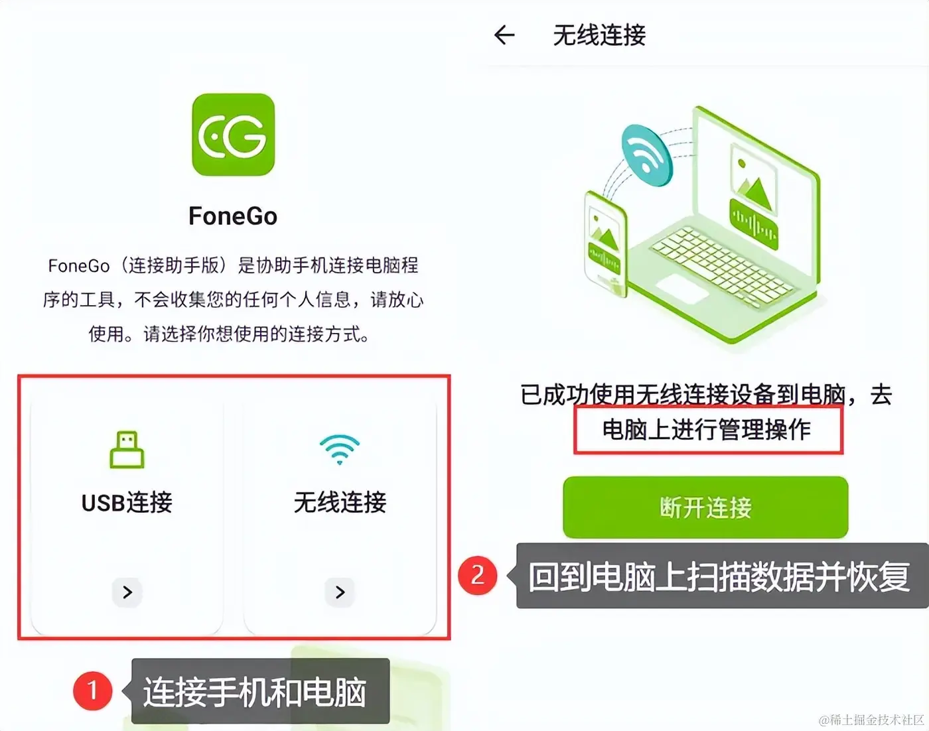Click the teal Wi-Fi bubble in illustration
Viewport: 929px width, 731px height.
(647, 156)
